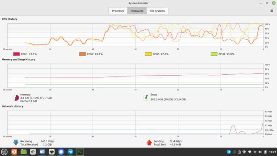This screenshot has height=156, width=277.
Task: Click the CPU3 77.0% label
Action: pyautogui.click(x=160, y=54)
